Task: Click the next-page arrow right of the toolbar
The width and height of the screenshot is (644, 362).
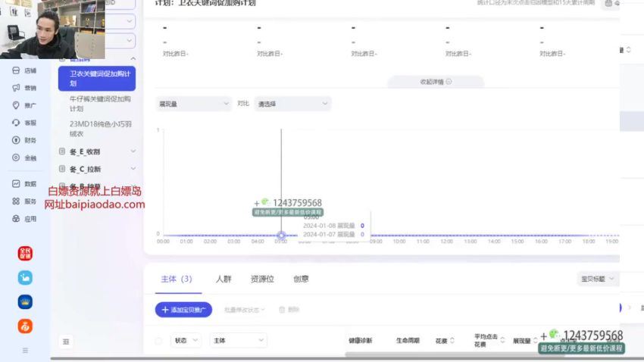Action: click(629, 307)
